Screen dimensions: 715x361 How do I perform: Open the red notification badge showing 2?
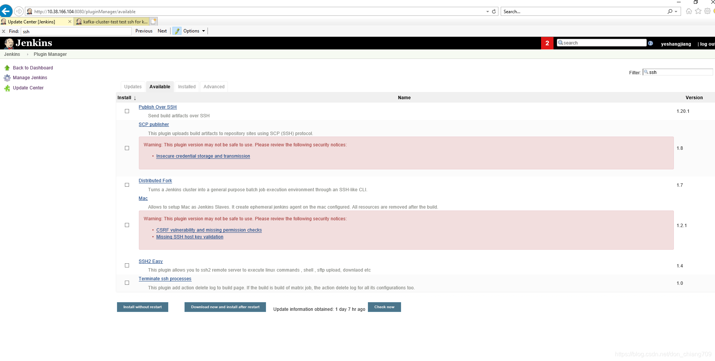pos(547,43)
